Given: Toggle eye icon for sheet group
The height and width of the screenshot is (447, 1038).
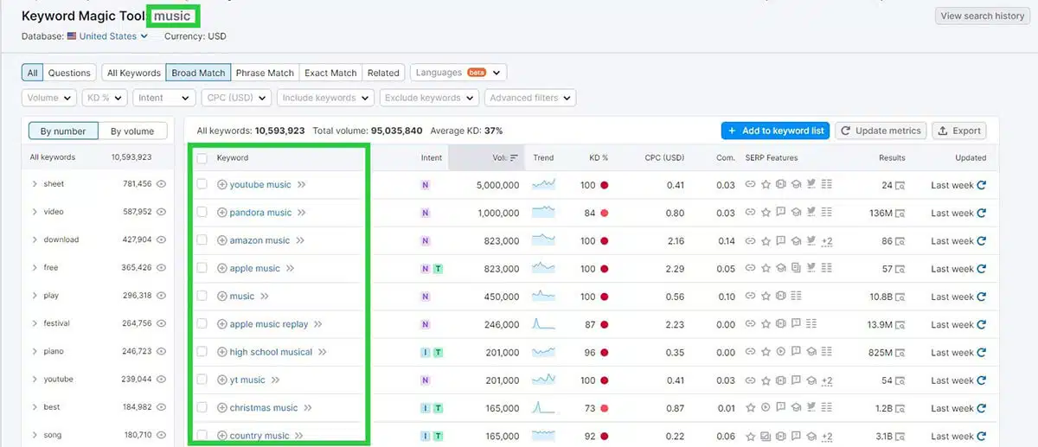Looking at the screenshot, I should tap(161, 184).
